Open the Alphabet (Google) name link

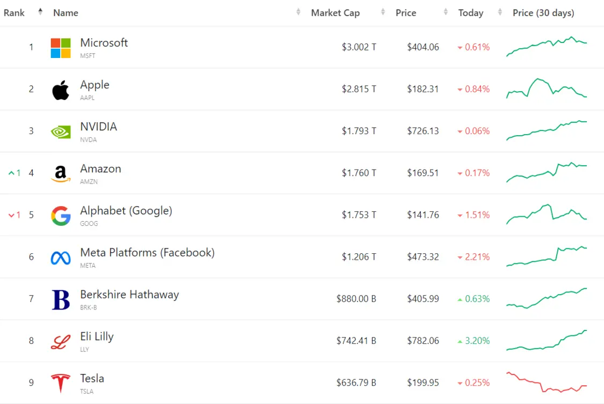point(126,211)
